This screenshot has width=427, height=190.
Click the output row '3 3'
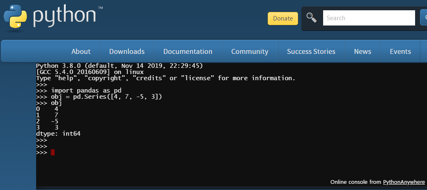(x=47, y=127)
